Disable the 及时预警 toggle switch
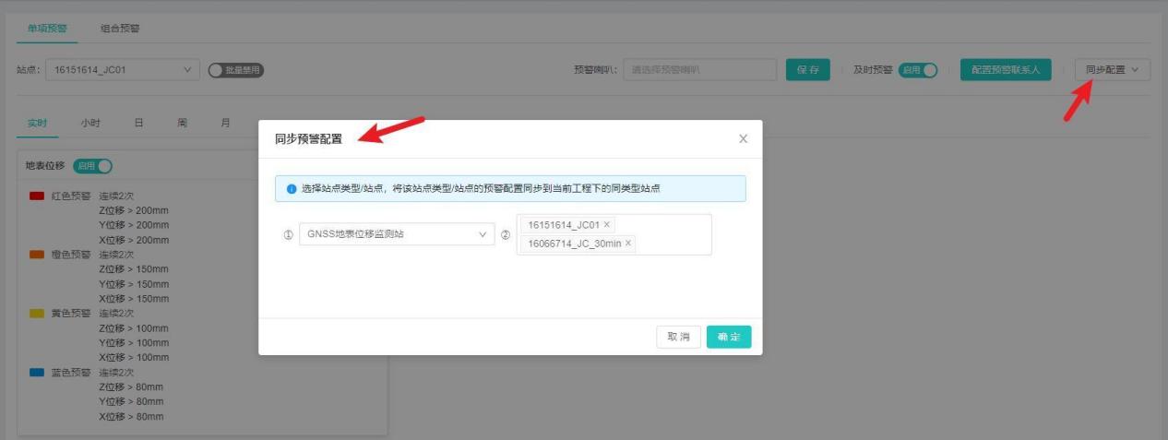 [x=917, y=70]
